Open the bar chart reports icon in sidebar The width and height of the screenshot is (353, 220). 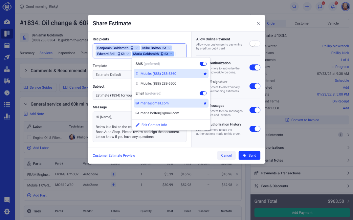[7, 116]
